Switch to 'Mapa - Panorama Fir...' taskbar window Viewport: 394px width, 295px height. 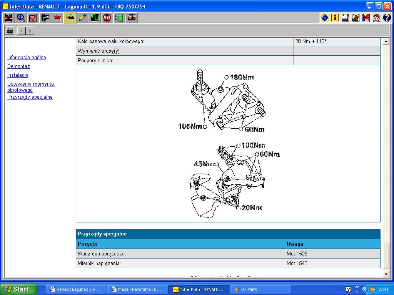(x=137, y=289)
